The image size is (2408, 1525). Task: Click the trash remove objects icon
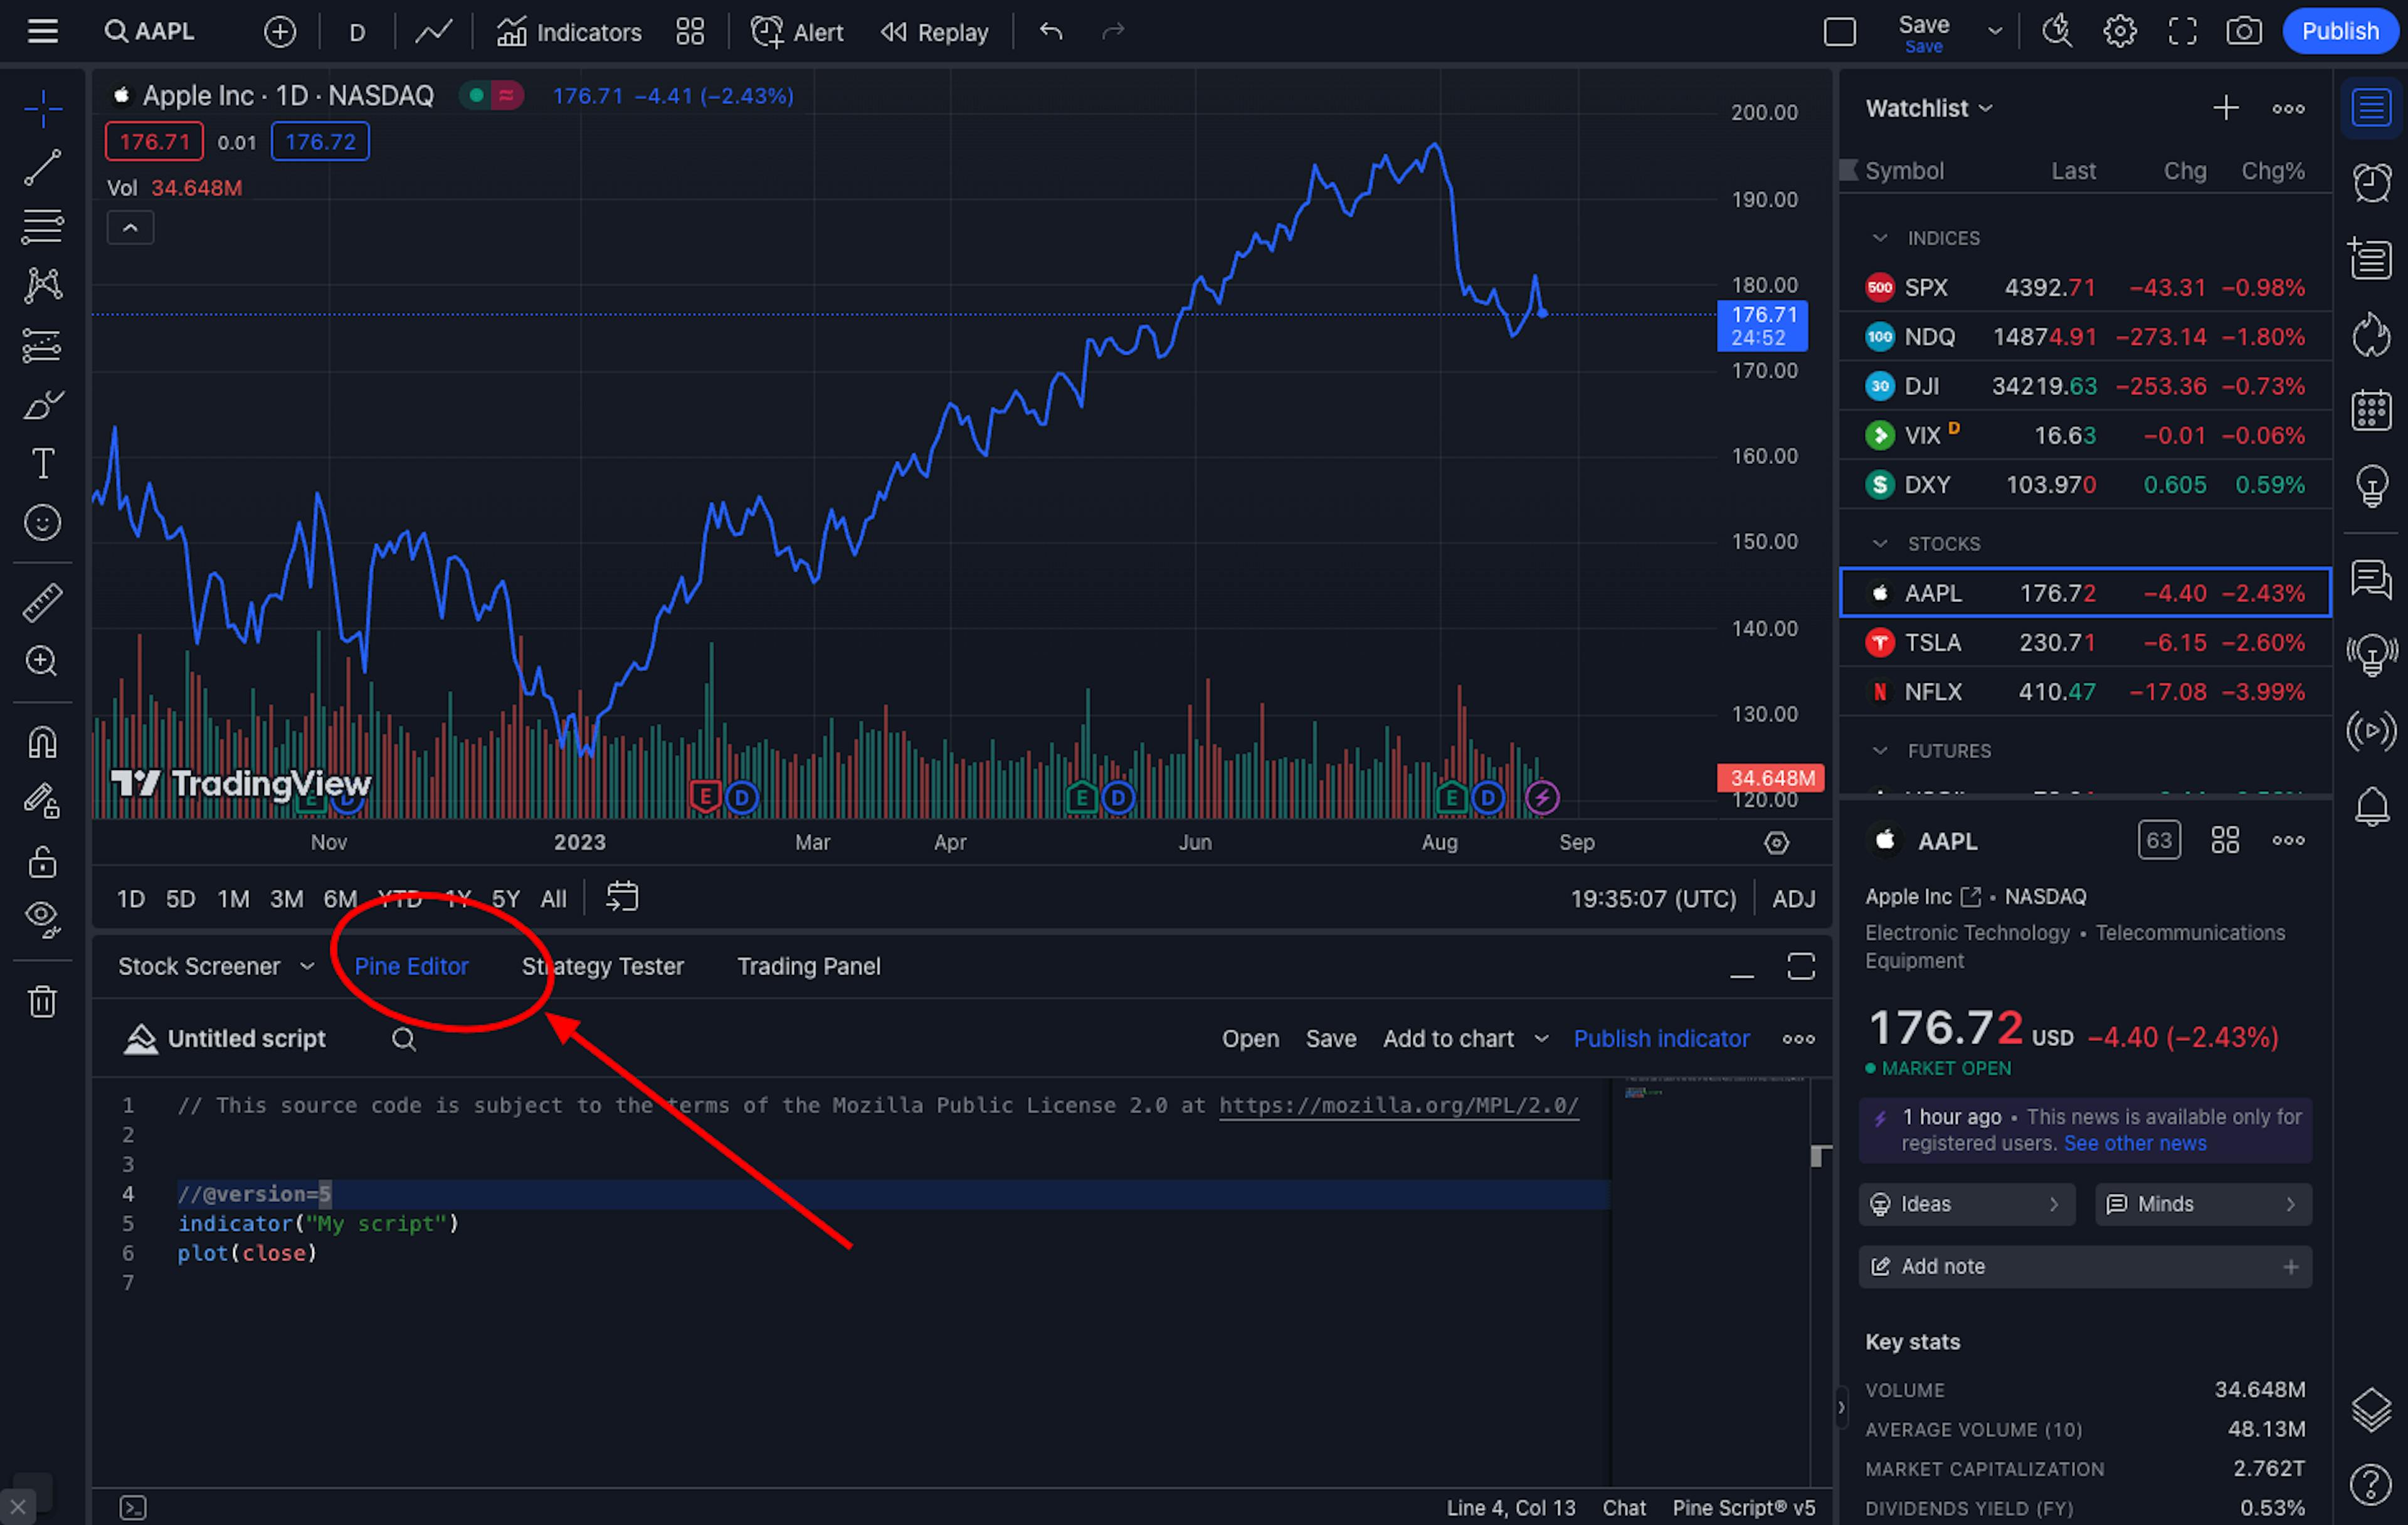tap(42, 1001)
